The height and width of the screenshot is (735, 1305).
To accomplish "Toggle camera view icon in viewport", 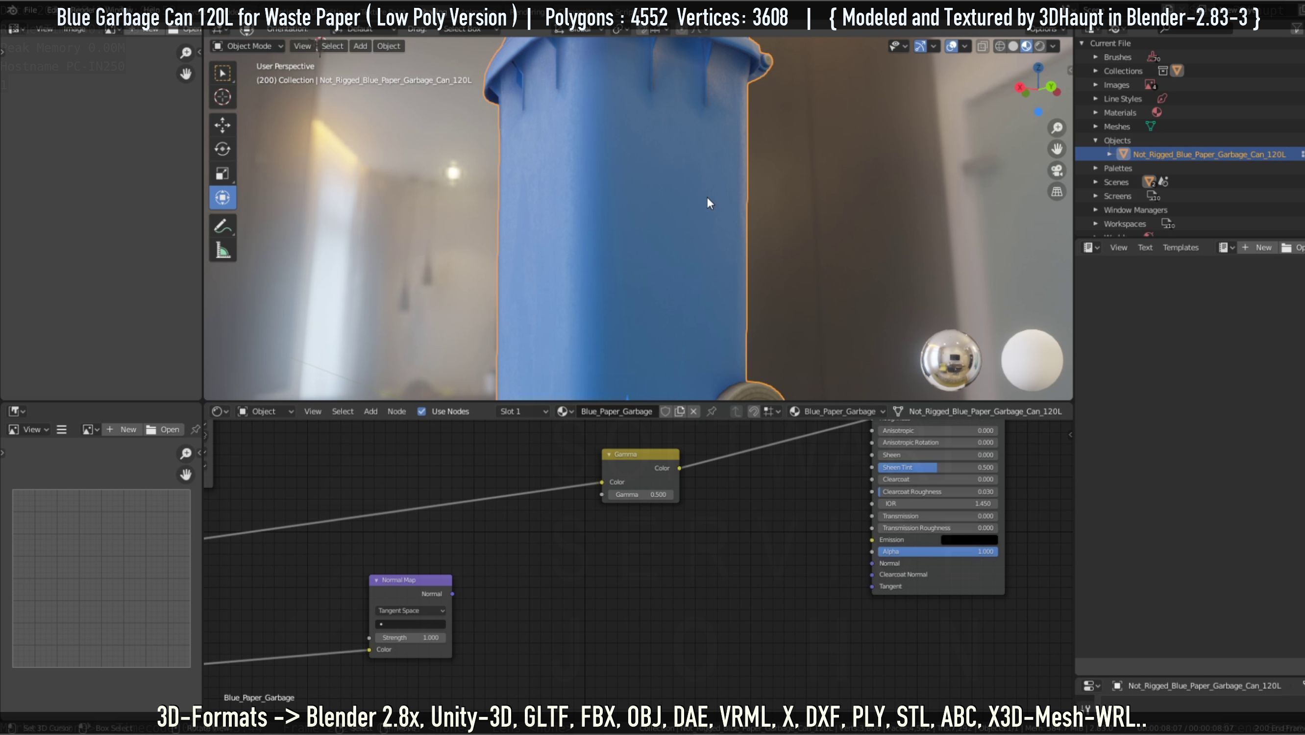I will tap(1057, 170).
